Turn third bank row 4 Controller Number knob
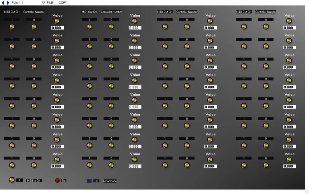This screenshot has height=194, width=309. click(187, 86)
